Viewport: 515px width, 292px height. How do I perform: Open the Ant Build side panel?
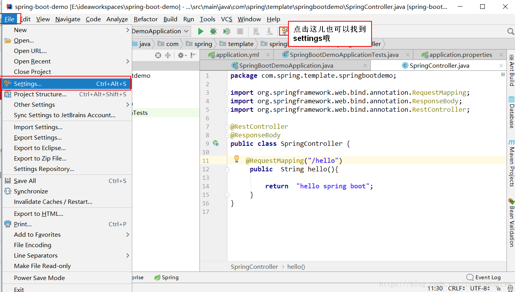512,70
